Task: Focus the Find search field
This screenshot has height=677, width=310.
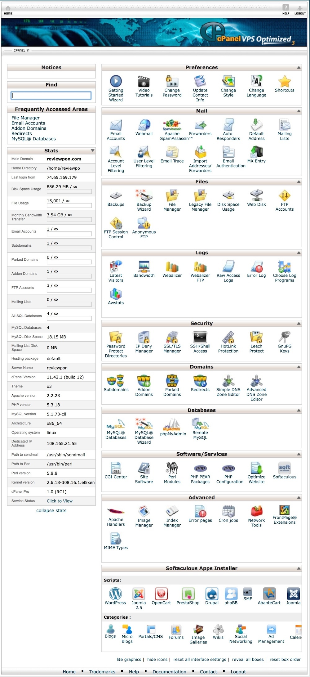Action: (51, 95)
